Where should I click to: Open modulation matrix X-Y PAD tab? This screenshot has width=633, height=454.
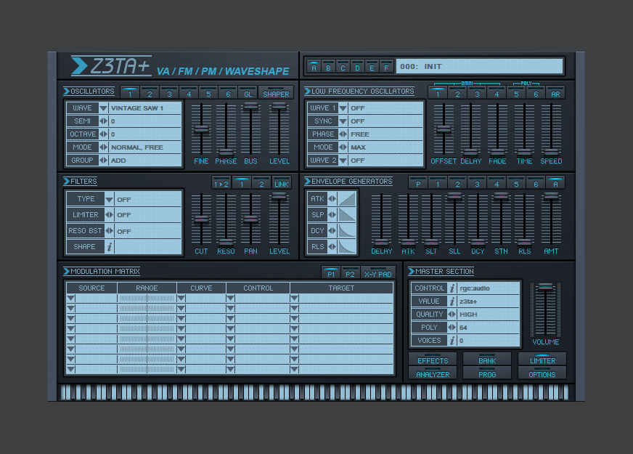pos(378,272)
